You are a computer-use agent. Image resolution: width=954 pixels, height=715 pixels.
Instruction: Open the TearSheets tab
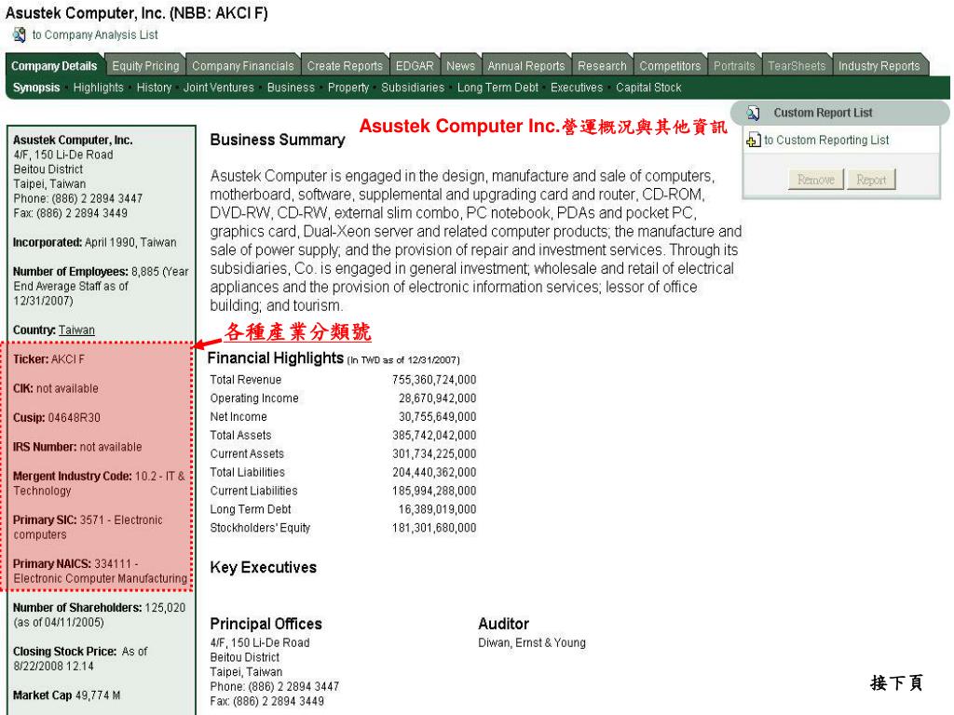pos(797,66)
